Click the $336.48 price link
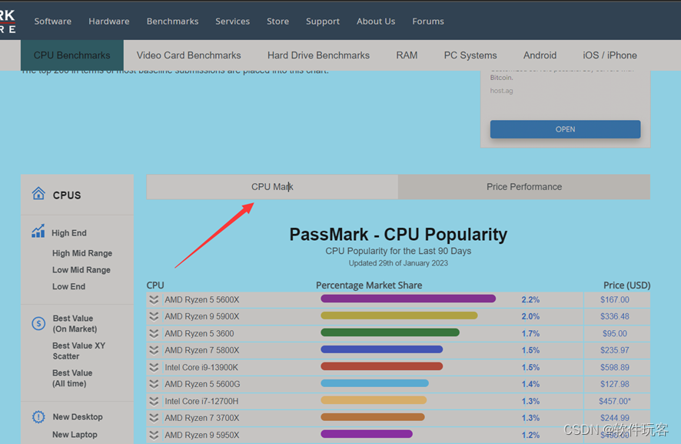 [x=615, y=316]
